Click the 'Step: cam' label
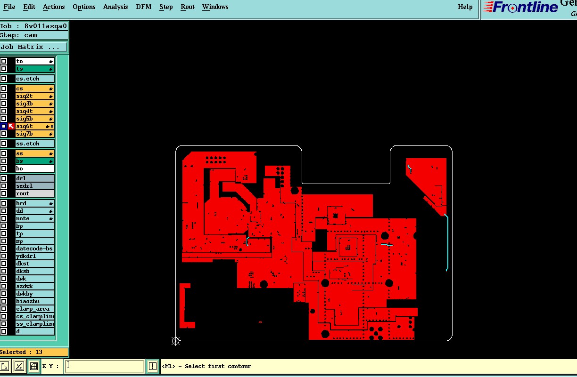 coord(19,35)
